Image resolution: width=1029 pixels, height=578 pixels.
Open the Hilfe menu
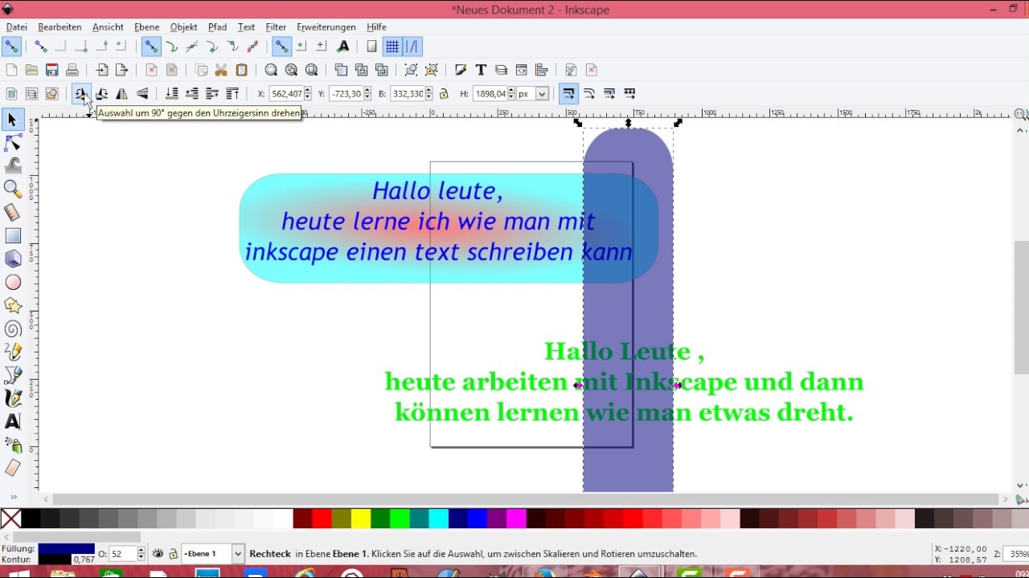click(376, 27)
